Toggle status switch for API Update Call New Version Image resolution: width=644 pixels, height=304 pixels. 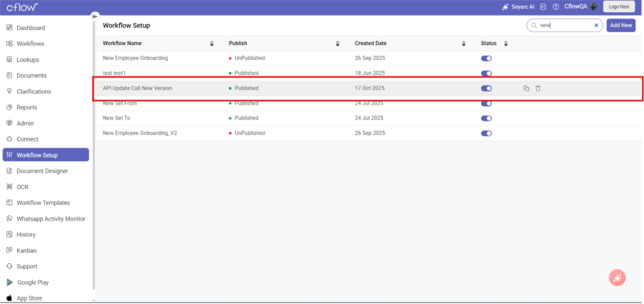(x=486, y=88)
